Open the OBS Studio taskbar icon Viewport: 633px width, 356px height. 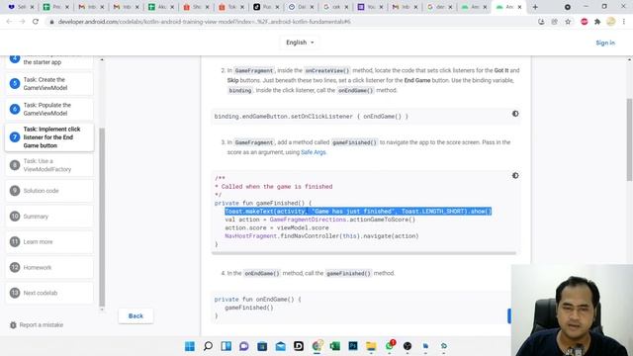[407, 346]
